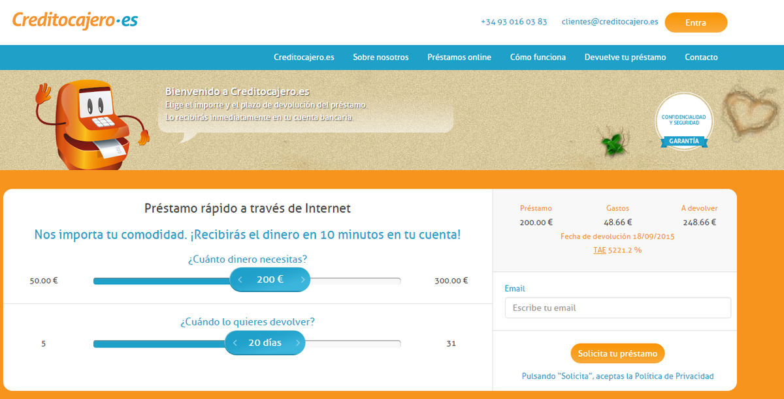
Task: Click the maximum days value 31
Action: click(451, 344)
